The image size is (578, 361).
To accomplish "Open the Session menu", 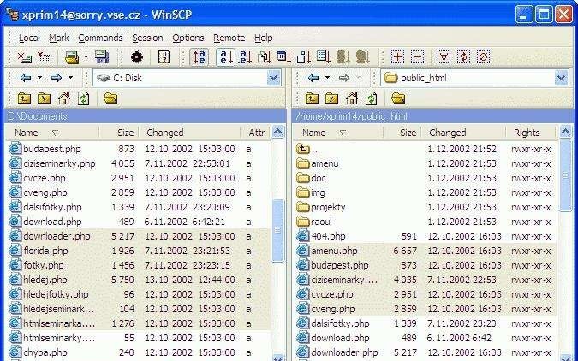I will (147, 38).
